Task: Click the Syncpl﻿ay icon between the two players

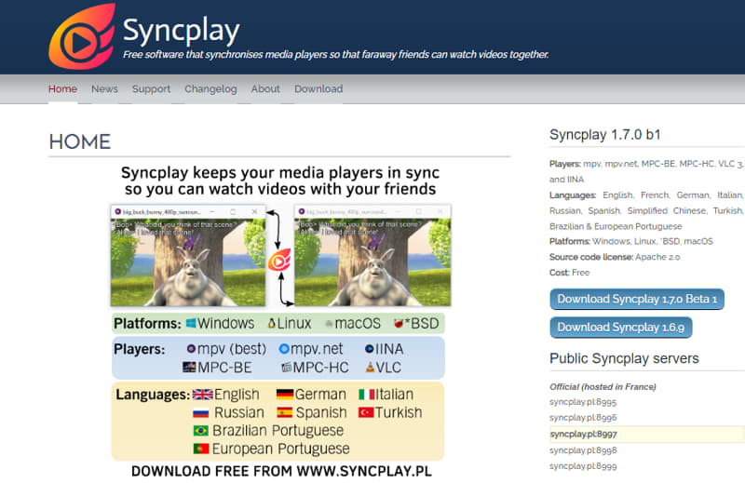Action: (x=279, y=260)
